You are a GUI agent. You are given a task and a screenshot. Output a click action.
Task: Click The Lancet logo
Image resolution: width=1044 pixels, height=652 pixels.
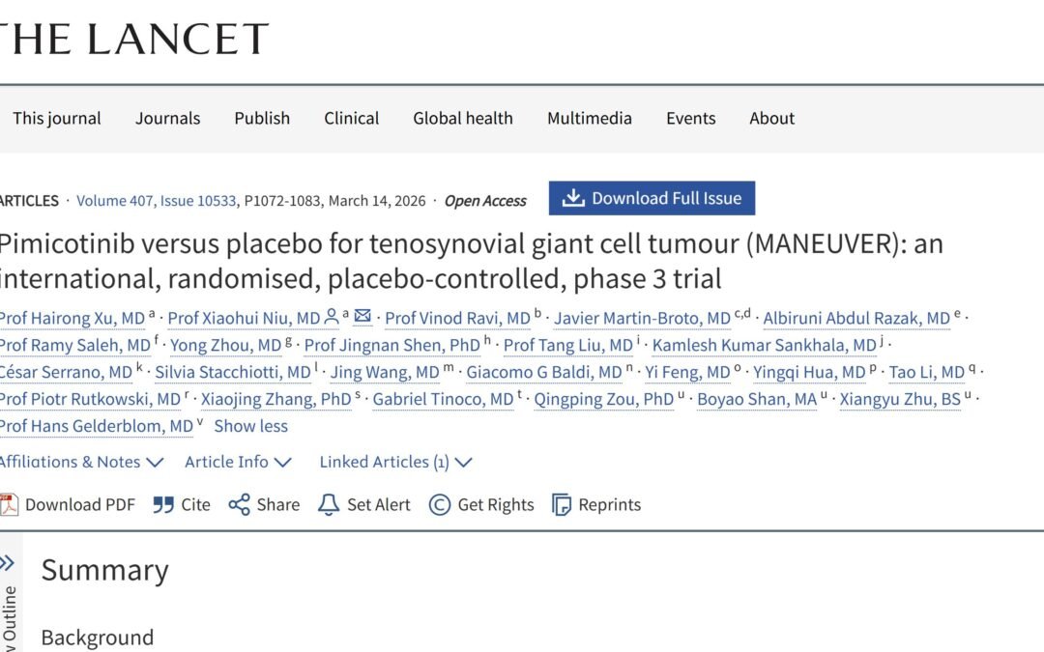tap(134, 39)
